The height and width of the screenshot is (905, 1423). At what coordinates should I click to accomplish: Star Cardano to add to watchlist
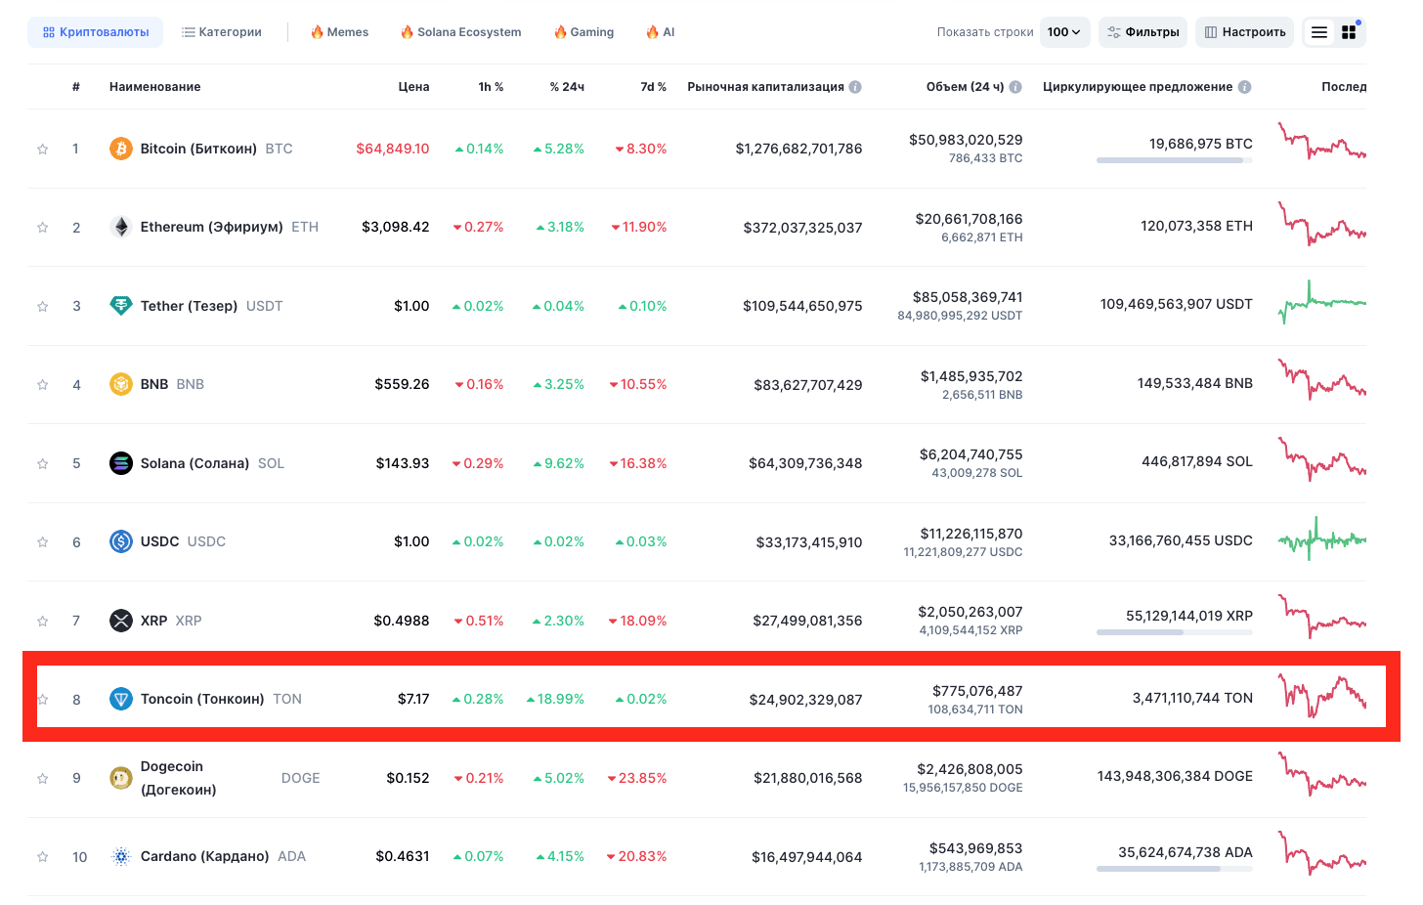point(42,857)
